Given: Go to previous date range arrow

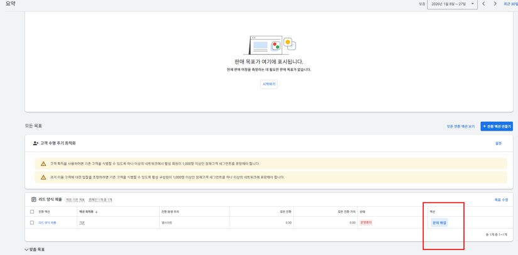Looking at the screenshot, I should coord(483,4).
